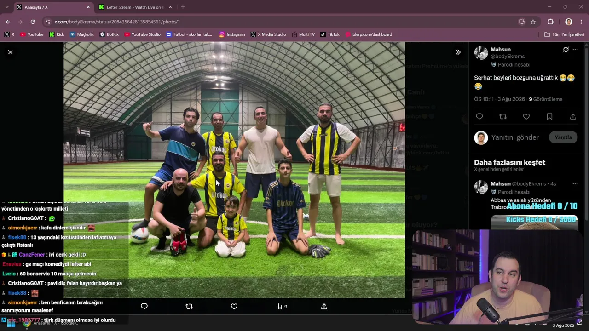Open the X bookmark in the bookmarks bar
The height and width of the screenshot is (331, 589).
pos(9,34)
